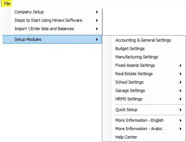Expand Real Estate Settings submenu arrow
186x142 pixels.
coord(180,74)
